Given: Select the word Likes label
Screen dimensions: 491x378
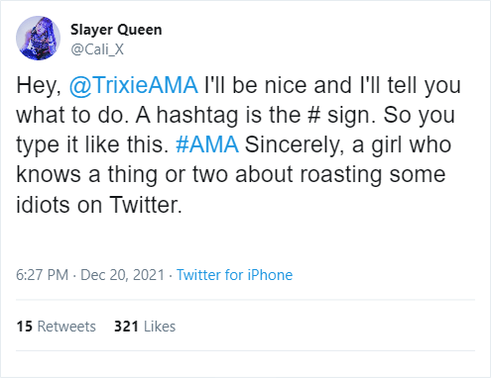Looking at the screenshot, I should pyautogui.click(x=160, y=327).
